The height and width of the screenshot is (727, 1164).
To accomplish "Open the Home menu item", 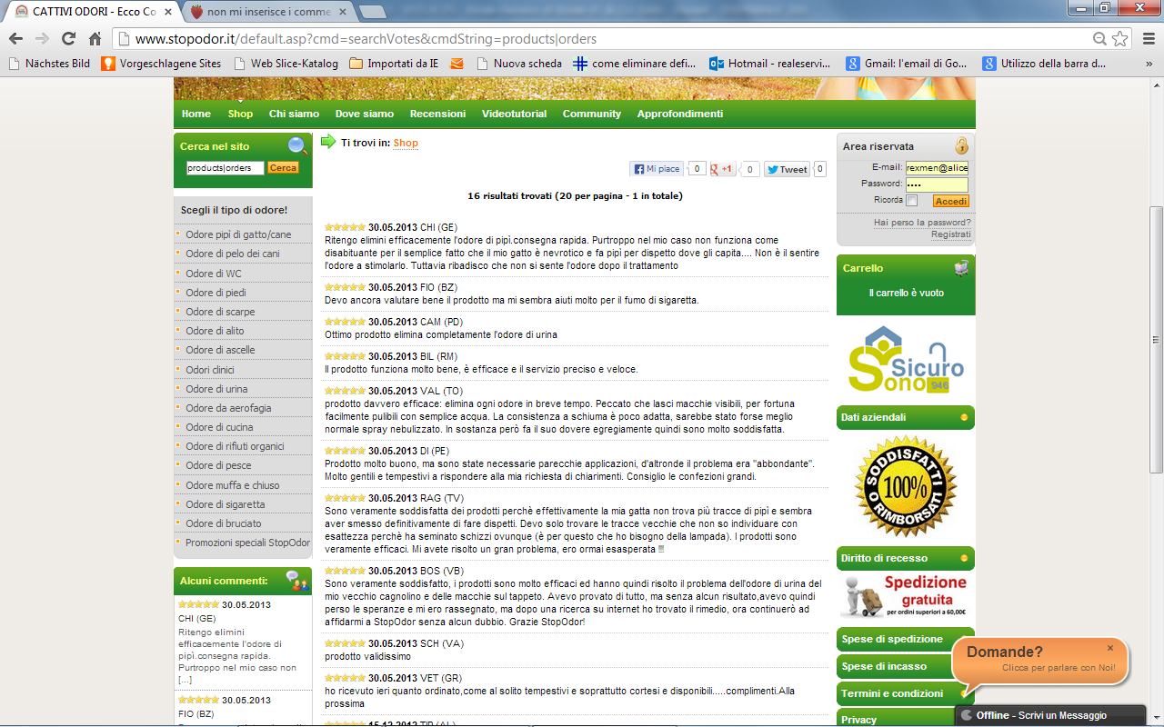I will click(x=196, y=114).
